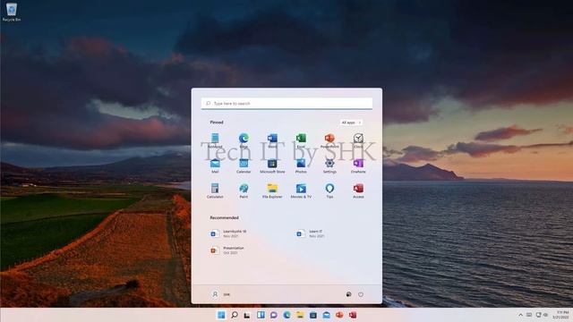Open the Mail app in pinned grid
Viewport: 573px width, 322px height.
point(215,165)
